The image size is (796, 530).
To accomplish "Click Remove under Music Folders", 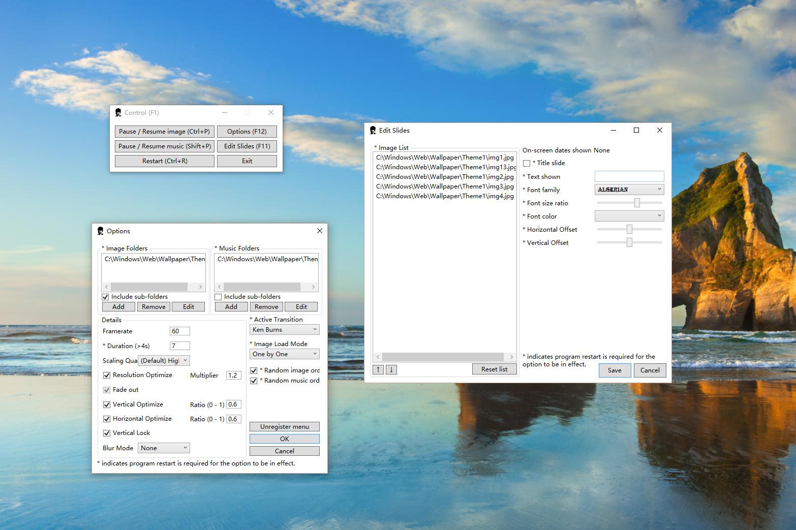I will (x=266, y=306).
